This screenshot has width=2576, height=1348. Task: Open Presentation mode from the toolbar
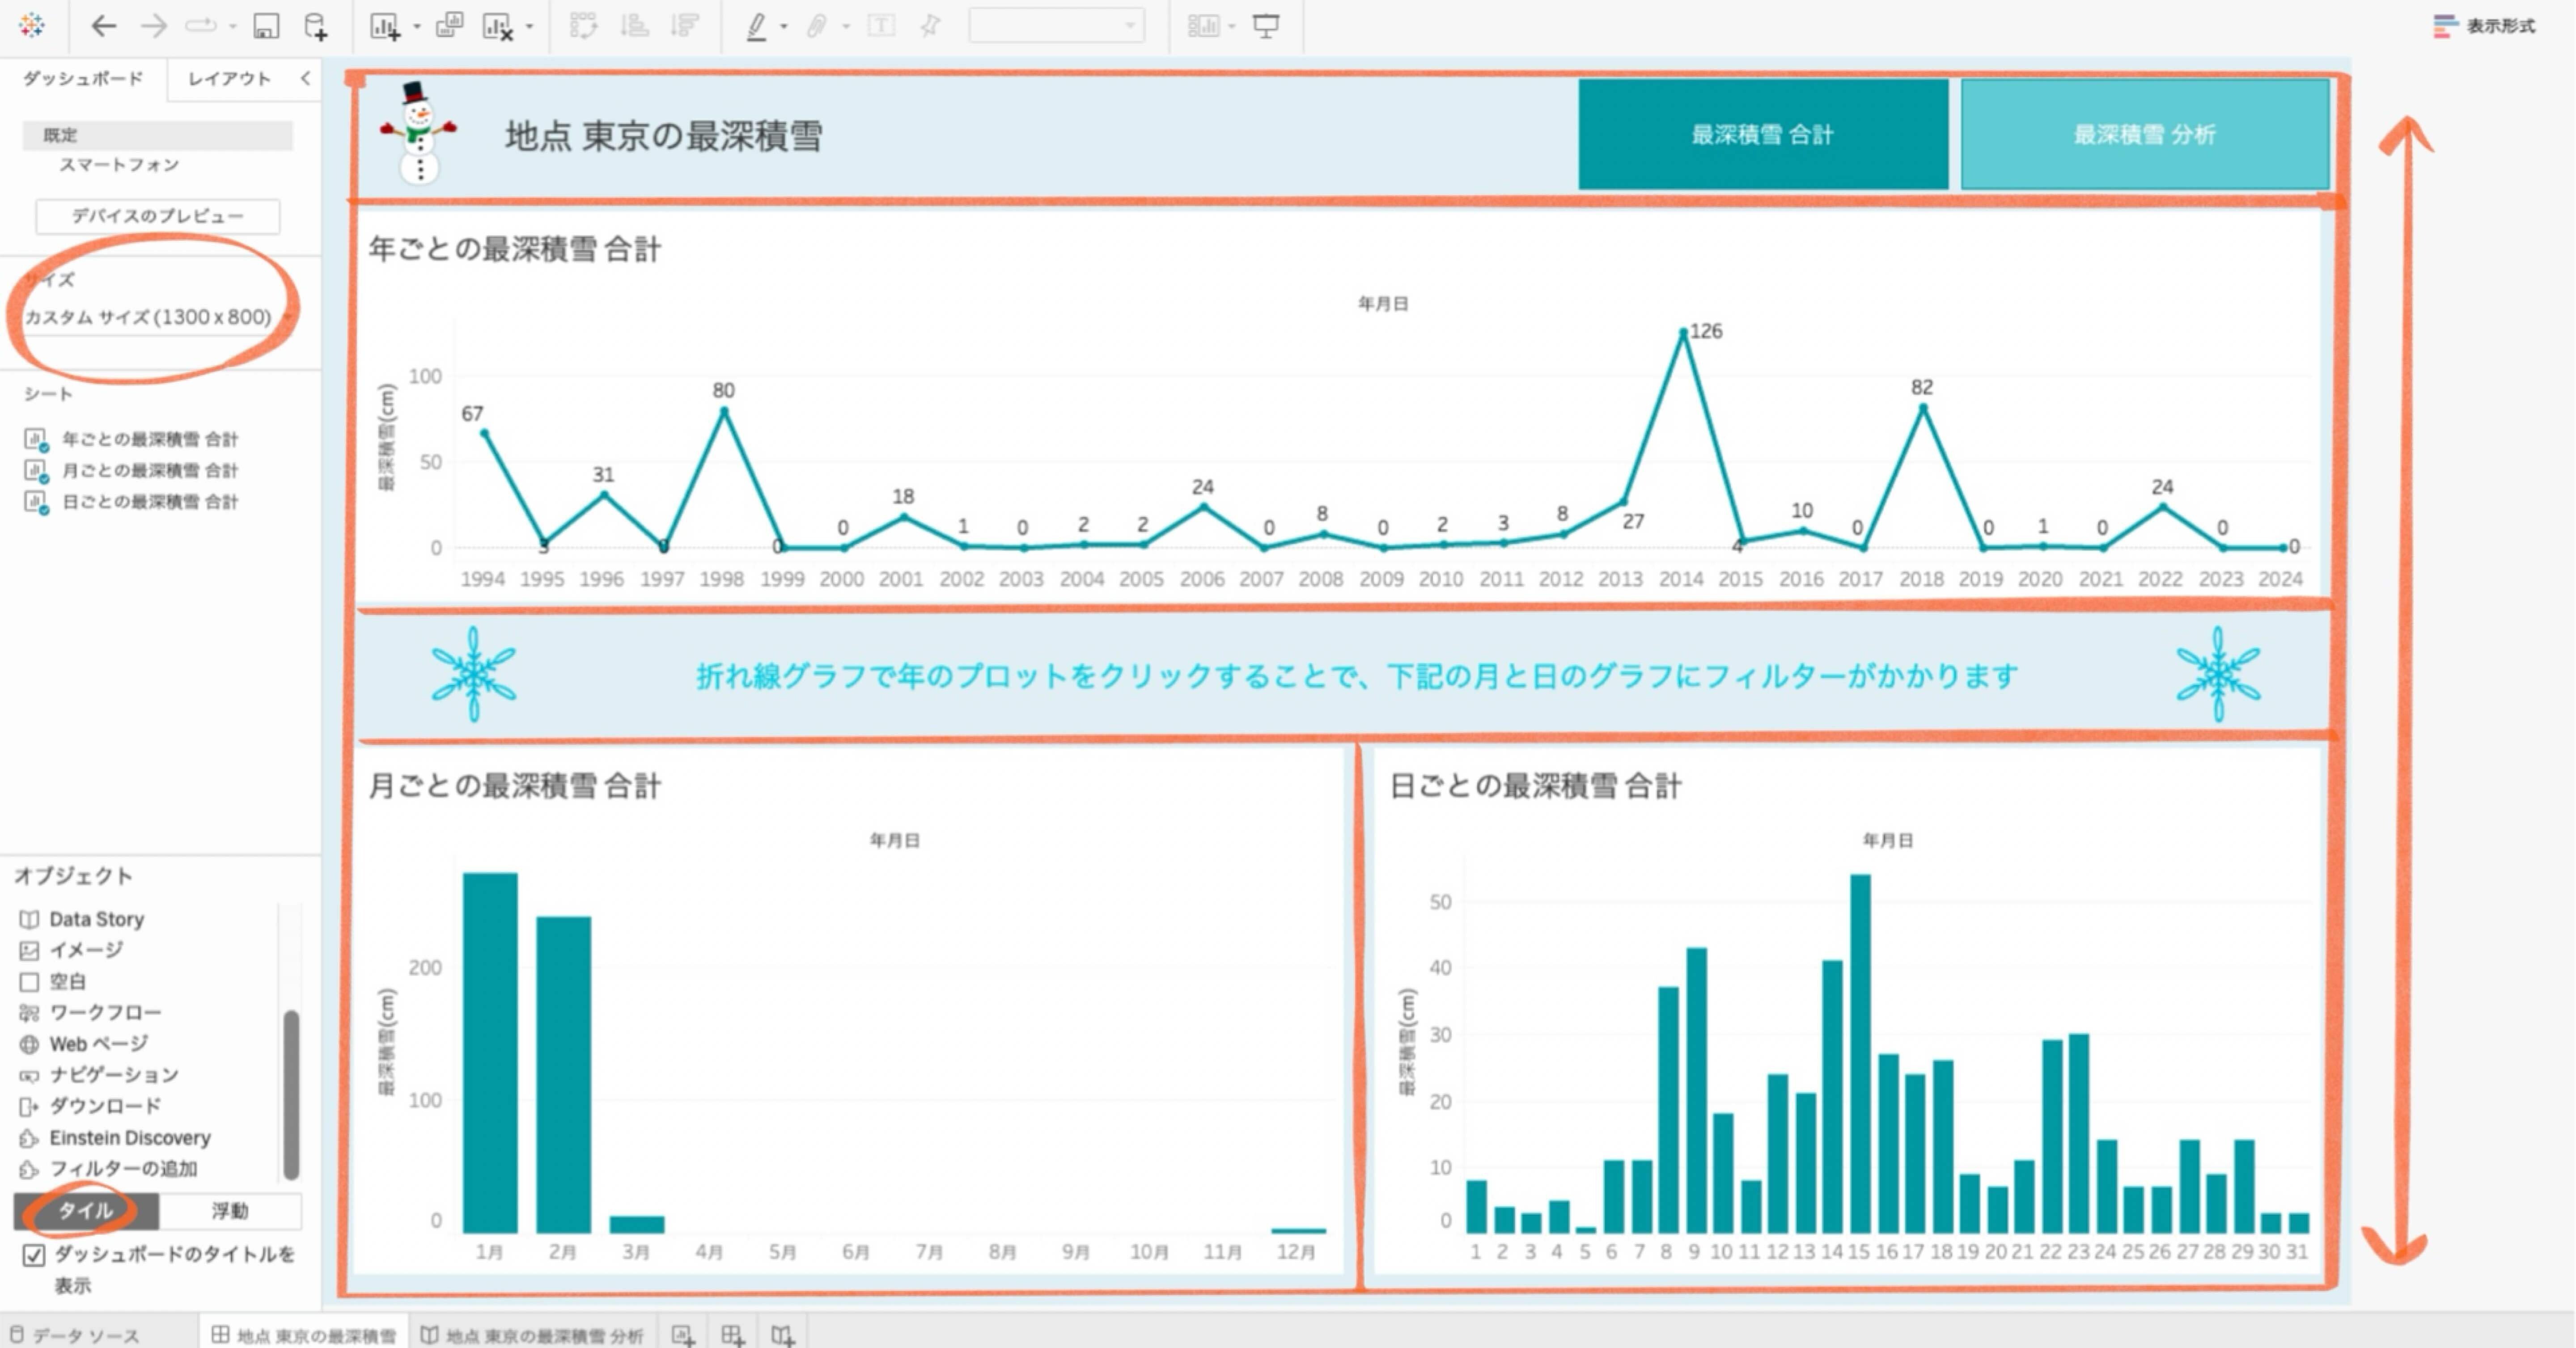[x=1266, y=27]
